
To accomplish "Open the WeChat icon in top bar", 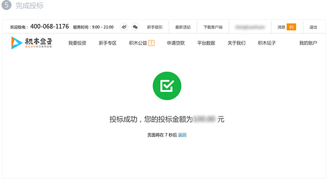I will pos(135,27).
